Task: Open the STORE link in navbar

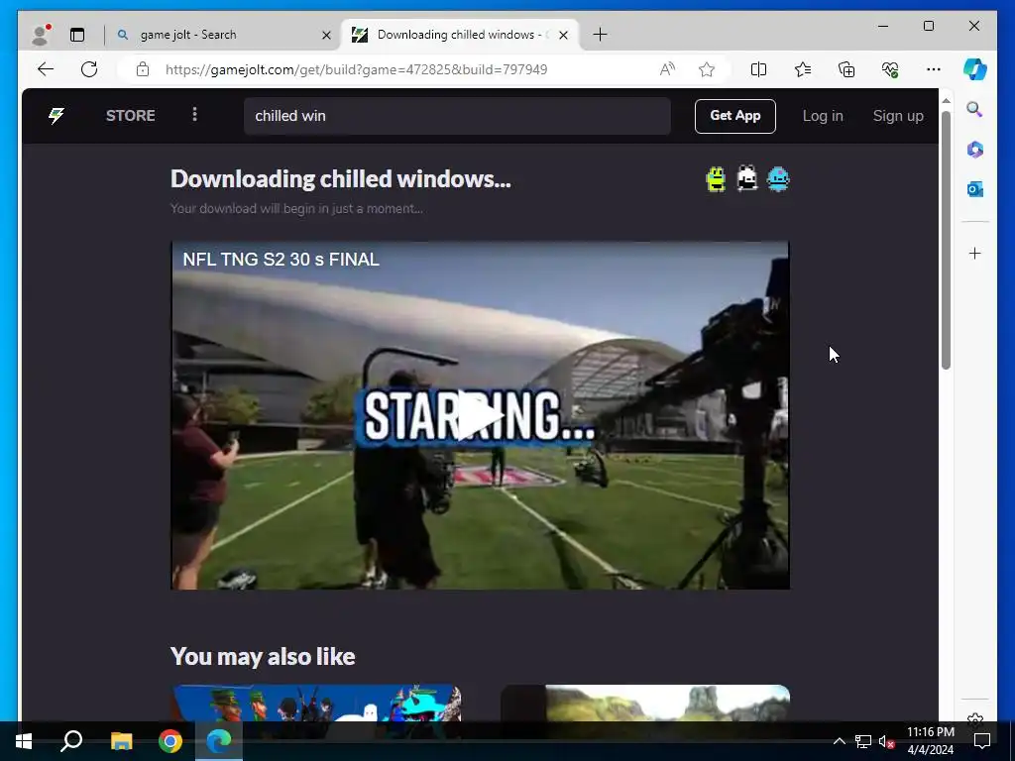Action: (x=130, y=116)
